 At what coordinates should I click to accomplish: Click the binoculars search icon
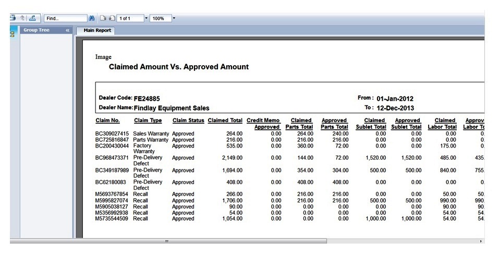click(92, 18)
